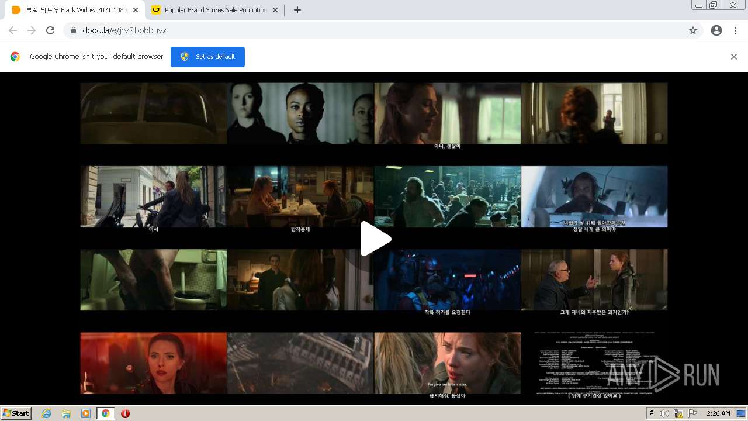Click the red-lit woman close-up thumbnail

point(154,363)
